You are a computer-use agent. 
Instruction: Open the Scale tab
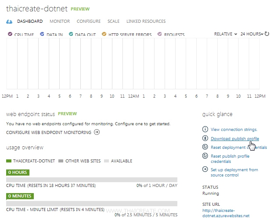pyautogui.click(x=113, y=21)
